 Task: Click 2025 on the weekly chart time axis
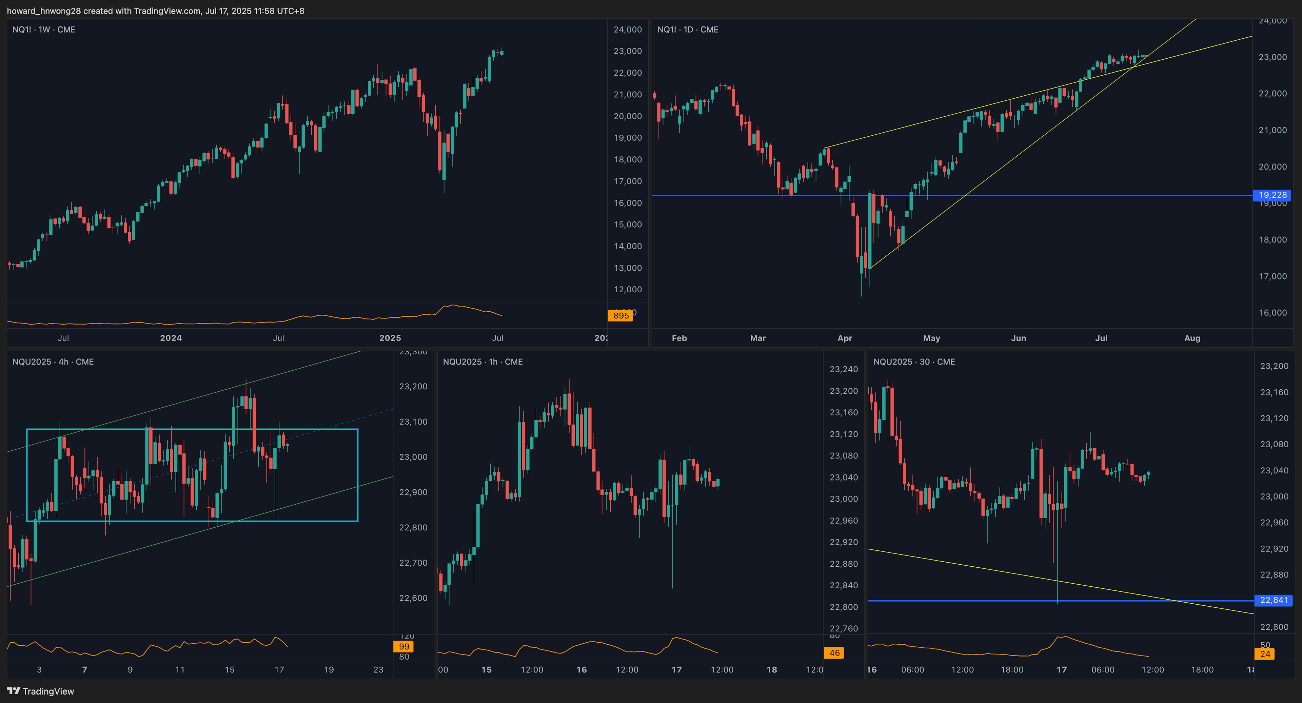coord(390,338)
